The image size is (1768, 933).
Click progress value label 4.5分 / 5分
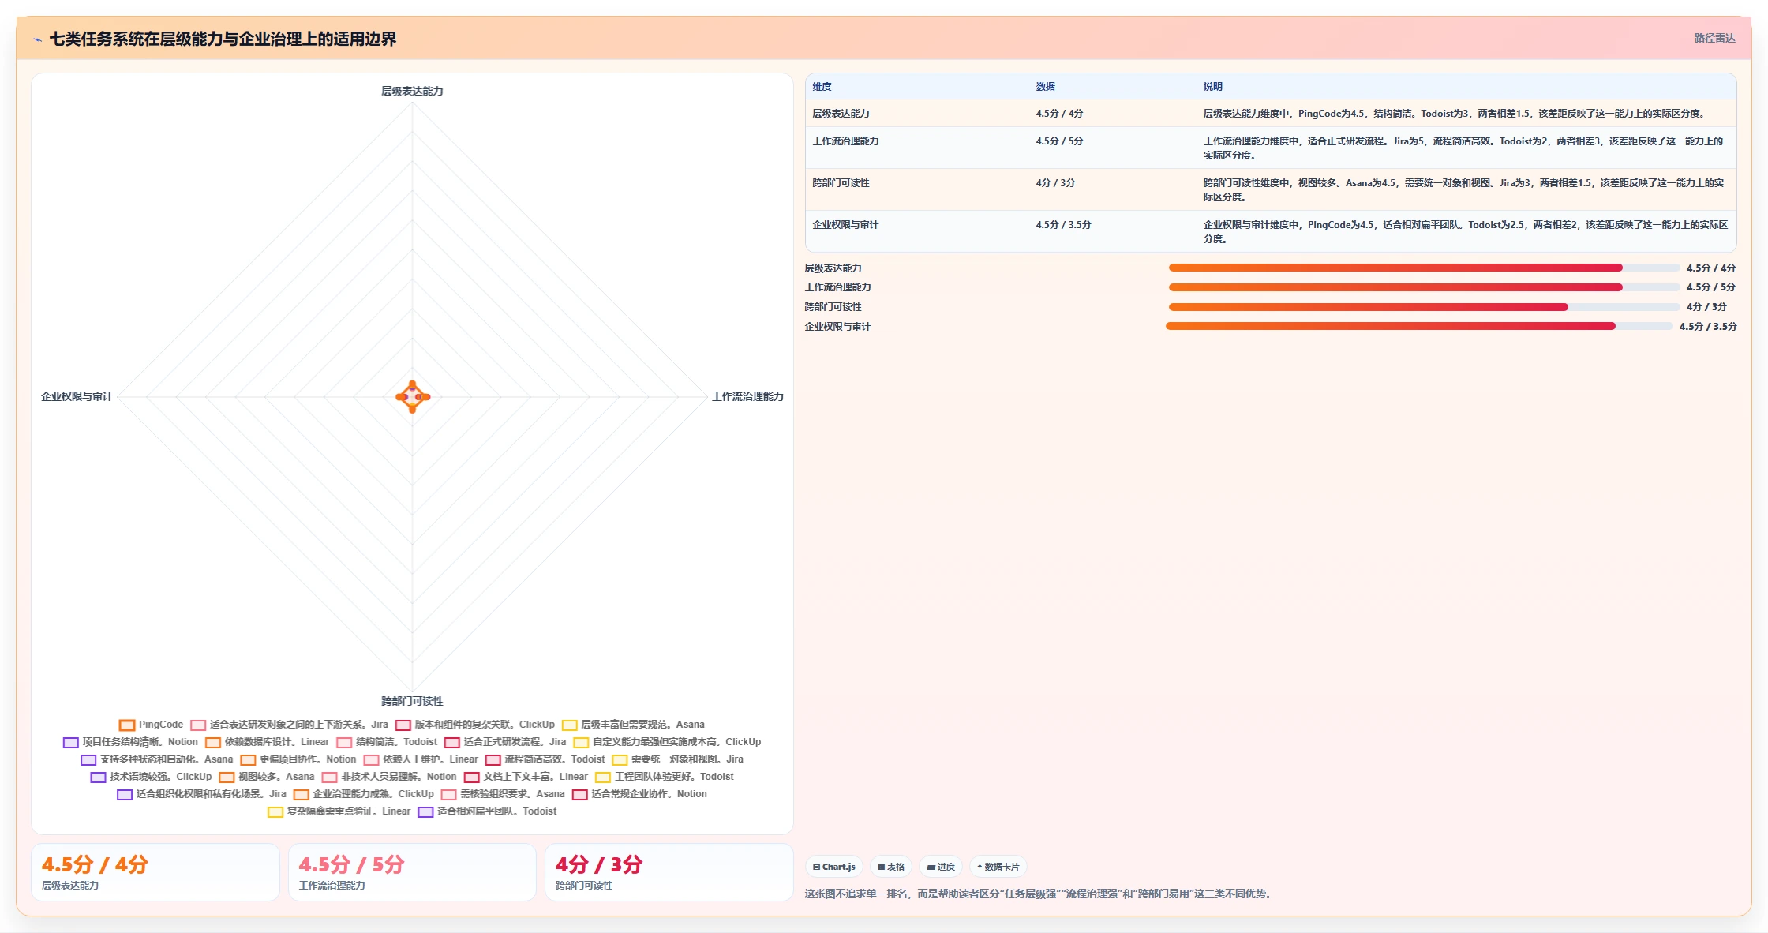point(1710,287)
